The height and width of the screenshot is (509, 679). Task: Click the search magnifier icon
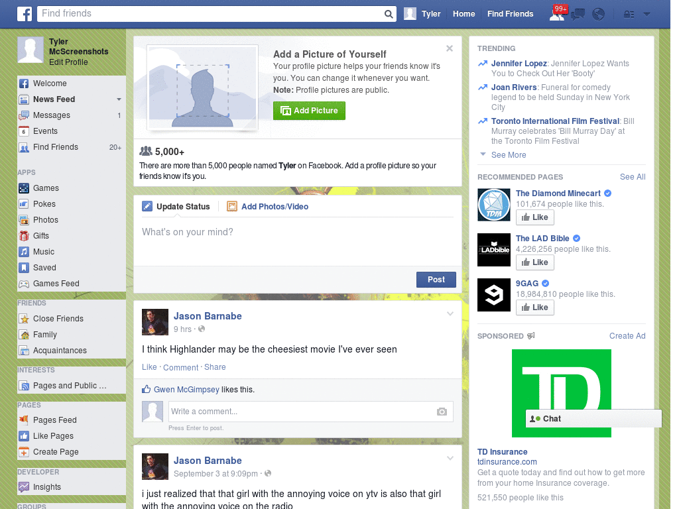point(389,14)
